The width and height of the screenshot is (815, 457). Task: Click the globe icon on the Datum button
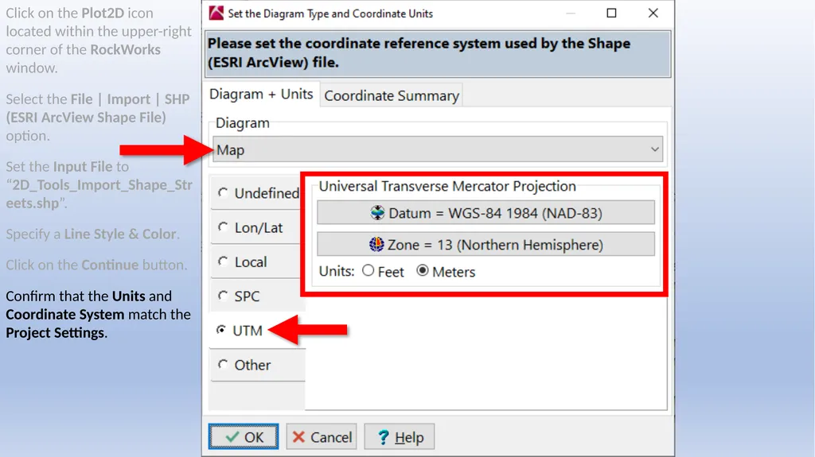(377, 213)
